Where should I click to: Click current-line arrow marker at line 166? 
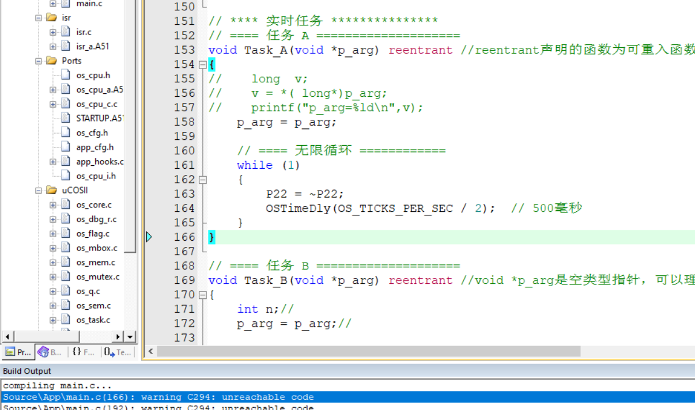tap(149, 237)
